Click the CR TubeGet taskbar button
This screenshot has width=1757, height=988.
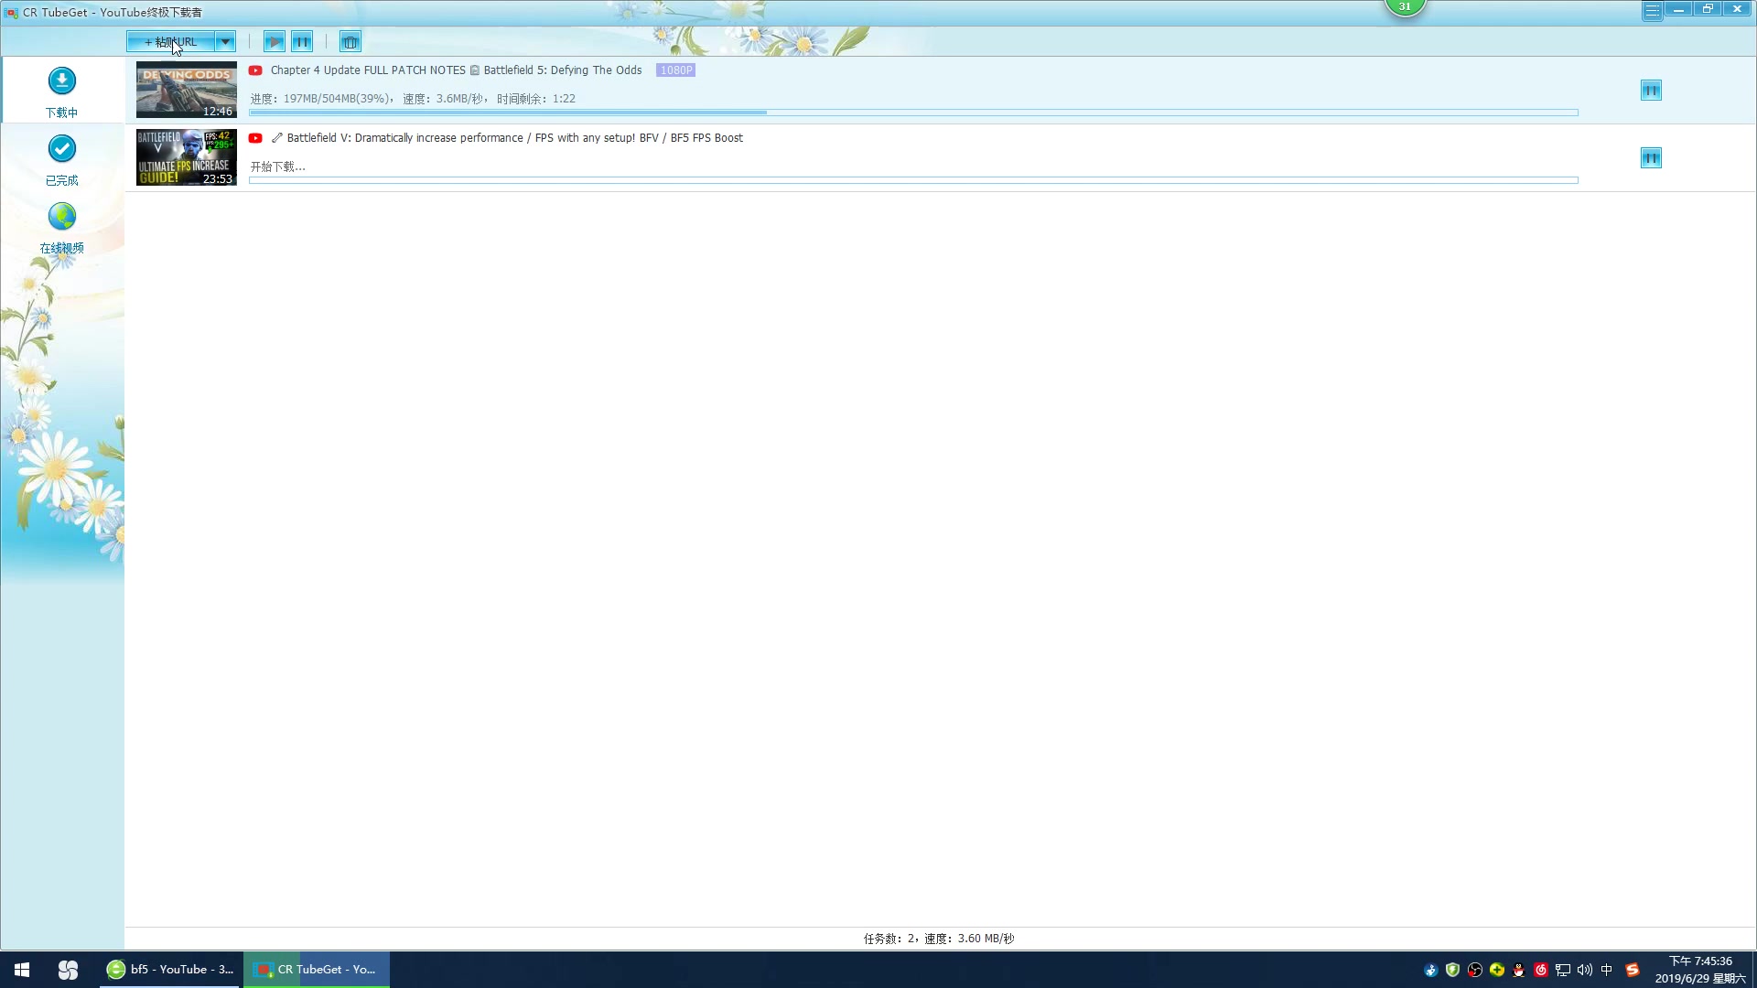tap(317, 970)
